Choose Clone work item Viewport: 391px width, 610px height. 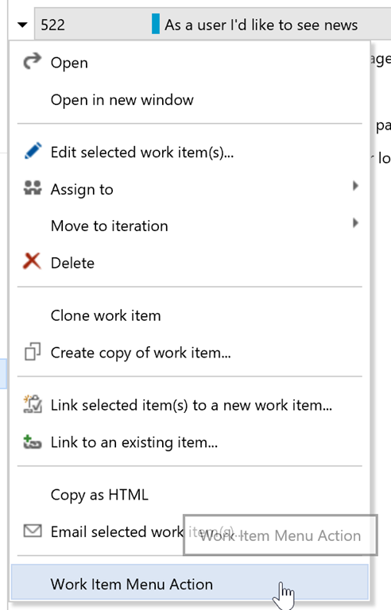(x=106, y=315)
